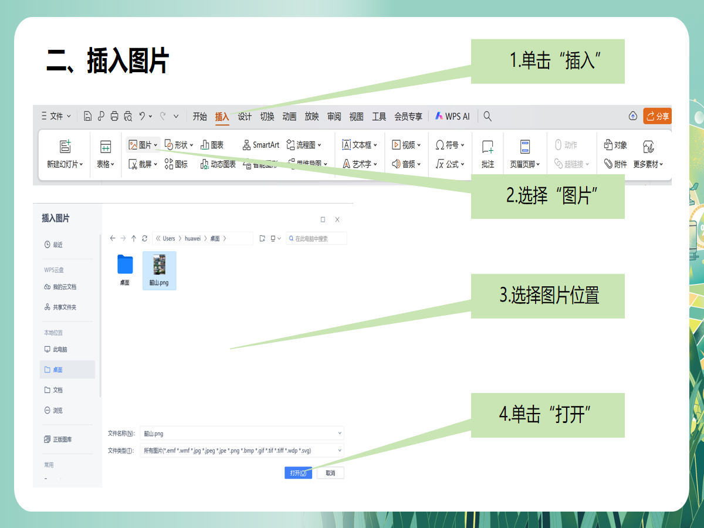This screenshot has height=528, width=704.
Task: Click the 批注 comment icon
Action: [x=488, y=147]
